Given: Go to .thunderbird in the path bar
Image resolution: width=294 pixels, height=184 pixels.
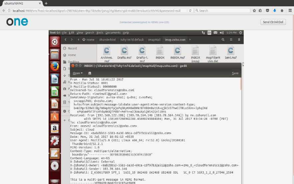Looking at the screenshot, I should [x=107, y=40].
